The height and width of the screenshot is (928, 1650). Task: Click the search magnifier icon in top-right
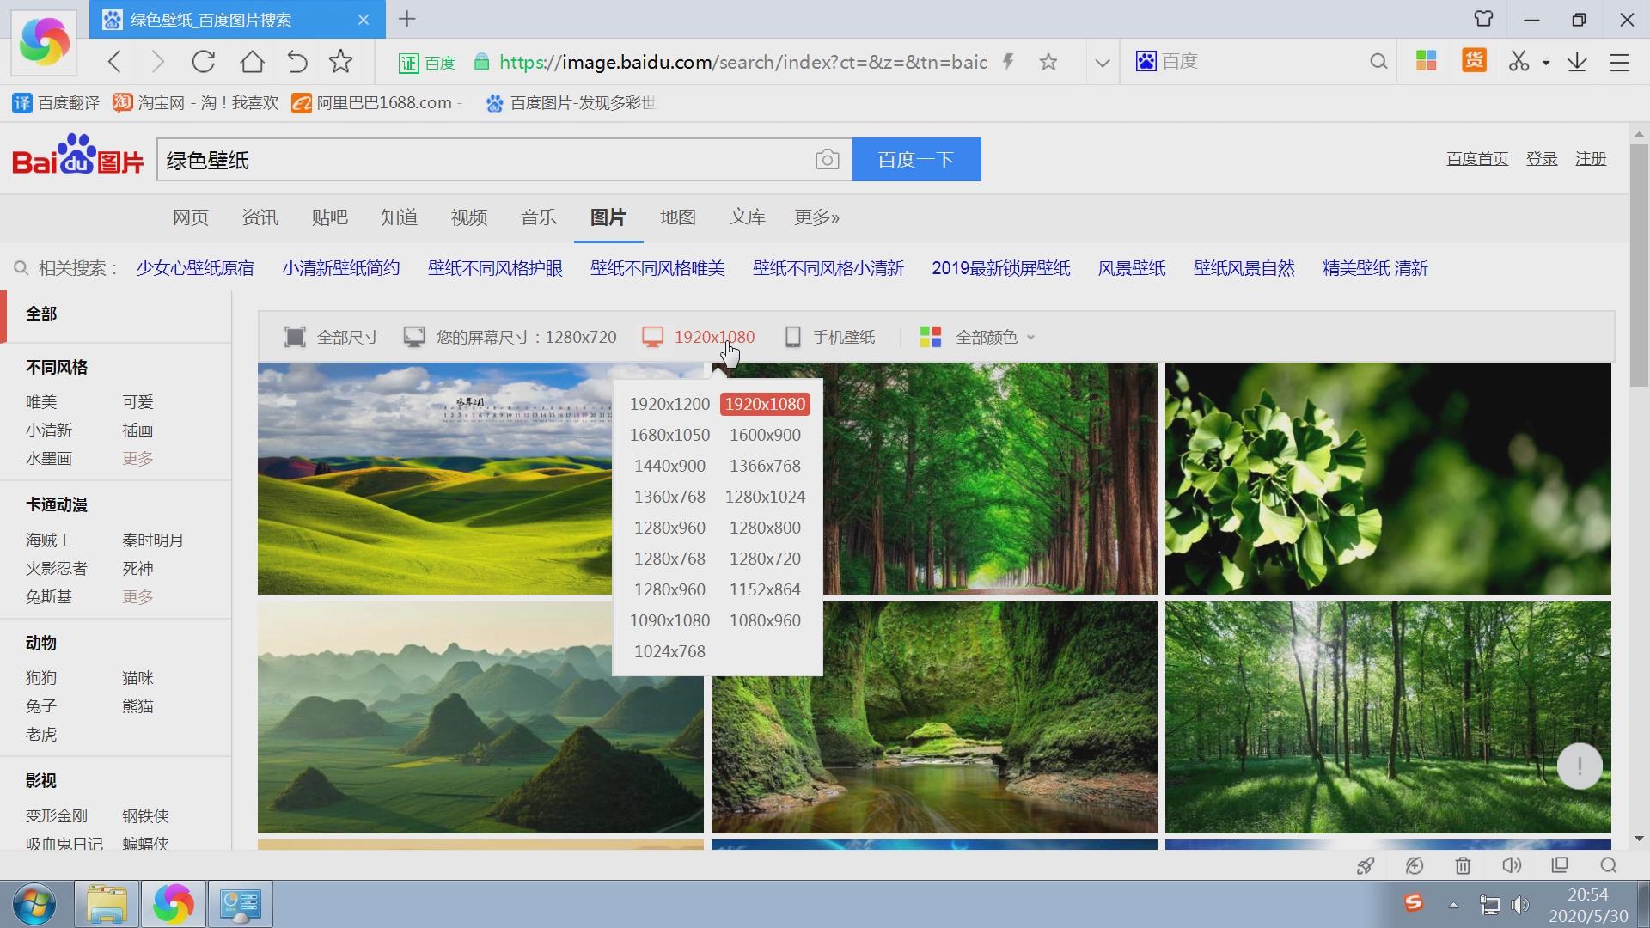tap(1378, 61)
